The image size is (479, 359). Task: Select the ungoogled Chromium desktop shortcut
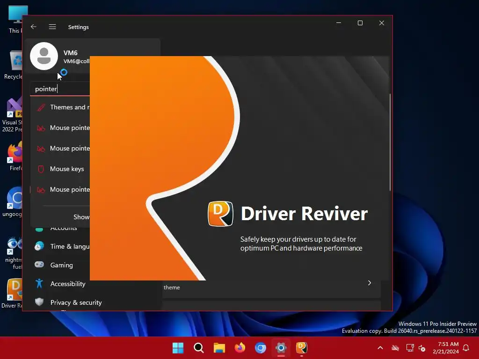(13, 202)
